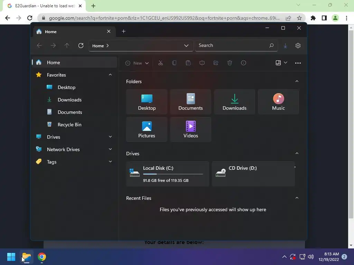The image size is (354, 265).
Task: Open the volume speaker tray icon
Action: 311,257
